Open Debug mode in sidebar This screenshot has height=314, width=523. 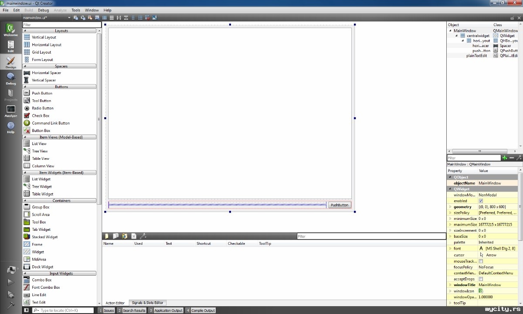11,79
